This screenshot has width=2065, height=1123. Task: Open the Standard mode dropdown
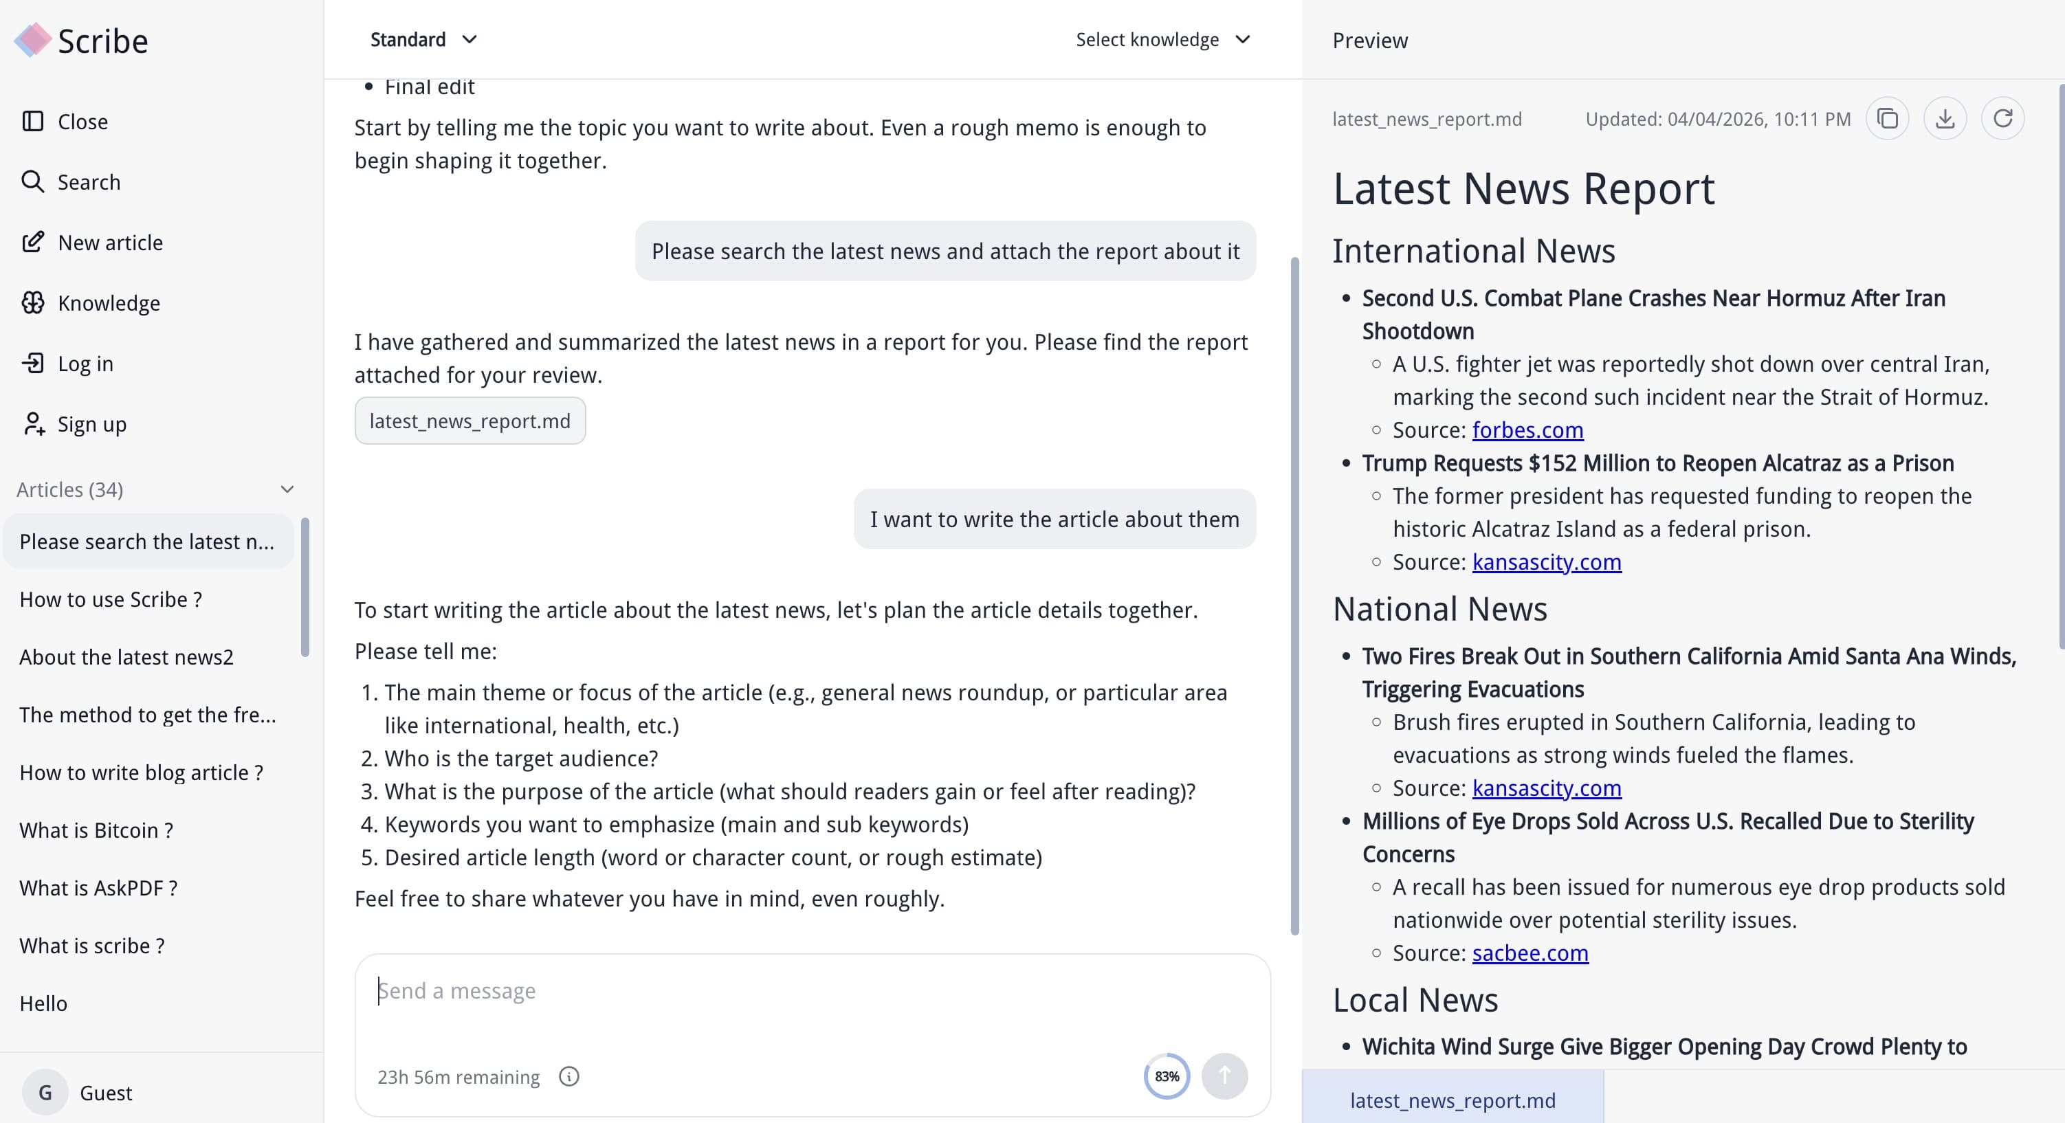point(423,39)
